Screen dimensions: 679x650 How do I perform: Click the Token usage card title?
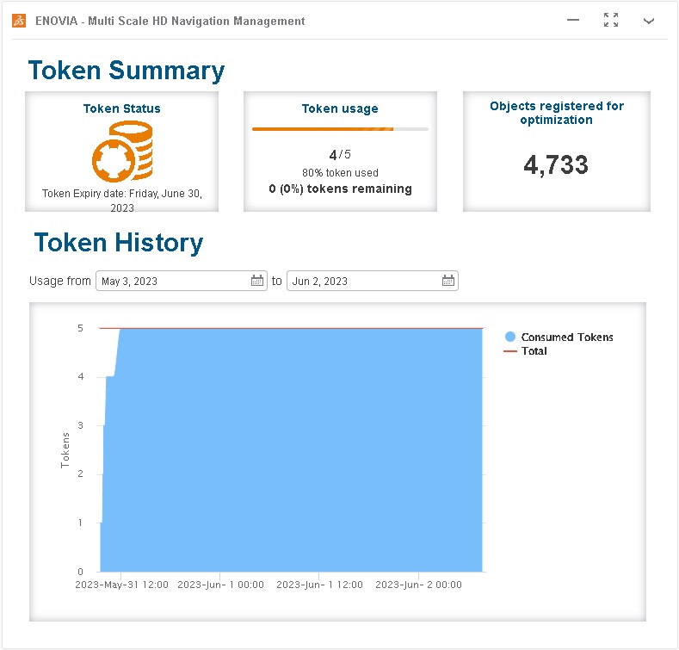(x=340, y=108)
